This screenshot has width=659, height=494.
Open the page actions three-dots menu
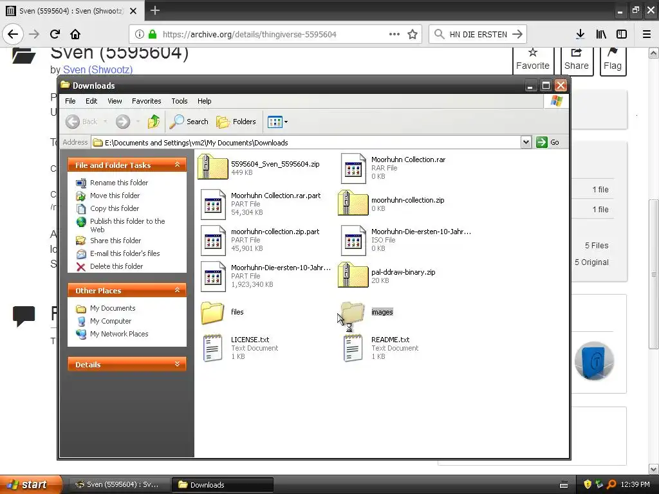tap(394, 34)
